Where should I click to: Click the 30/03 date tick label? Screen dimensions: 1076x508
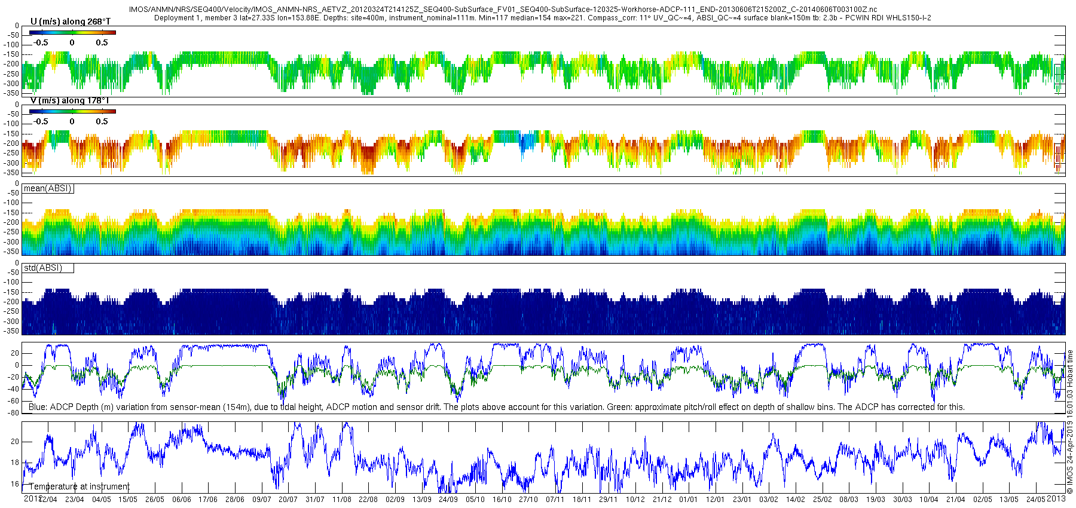[903, 500]
